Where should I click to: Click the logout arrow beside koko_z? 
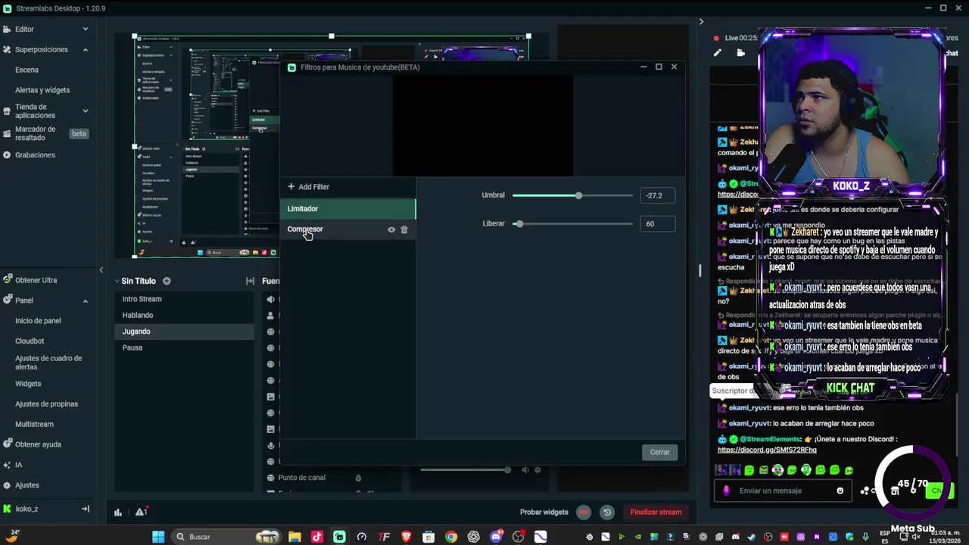(x=86, y=509)
